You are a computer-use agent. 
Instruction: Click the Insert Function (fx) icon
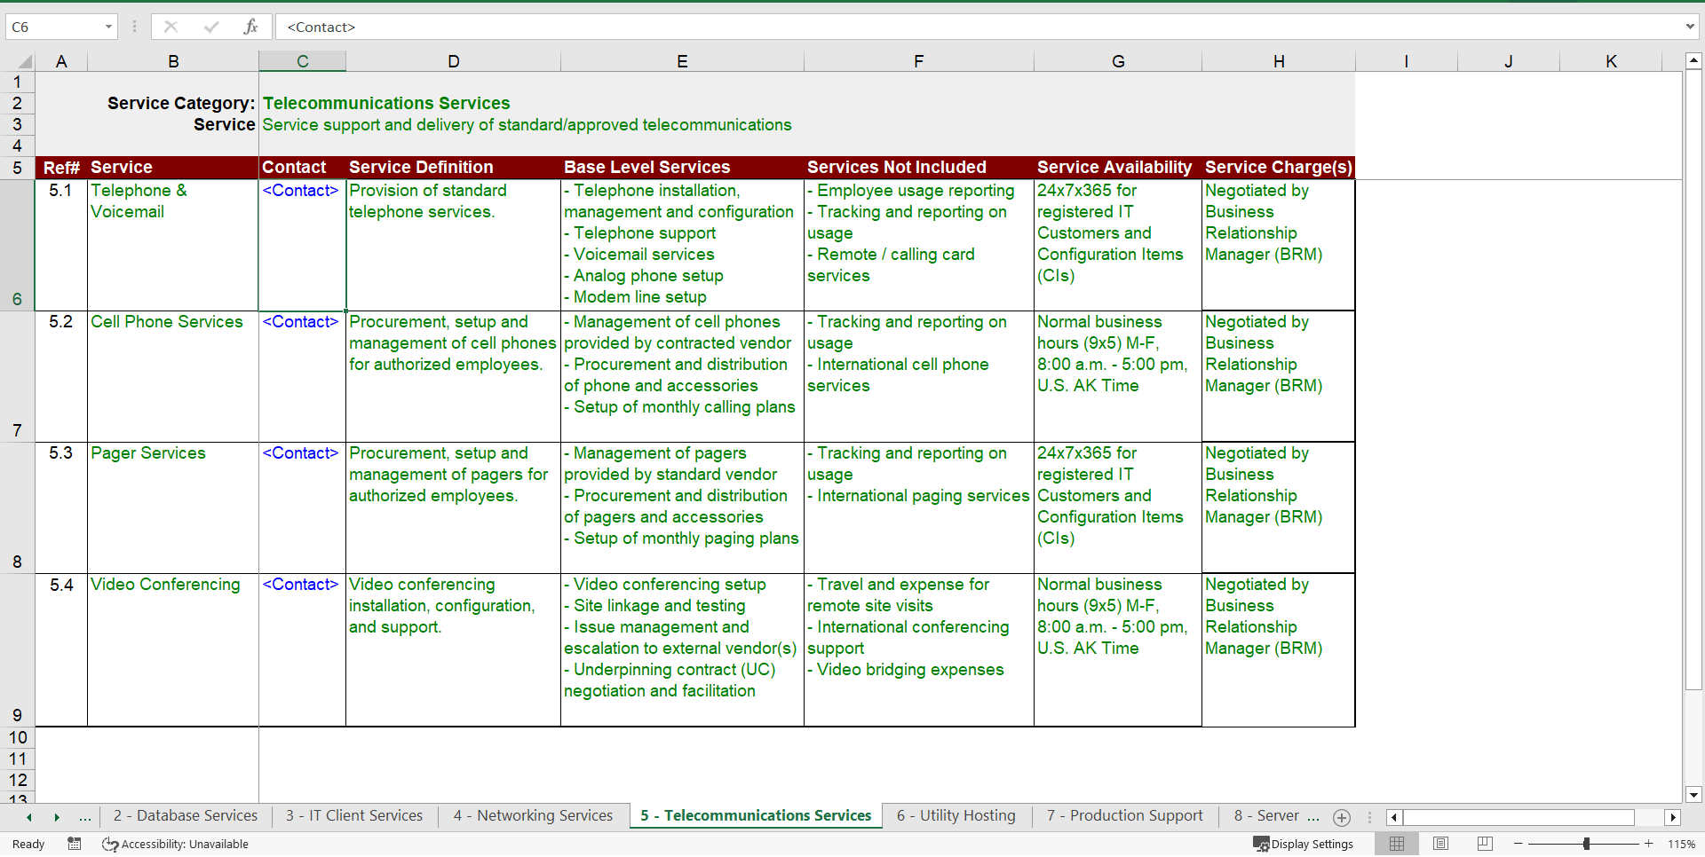point(251,27)
